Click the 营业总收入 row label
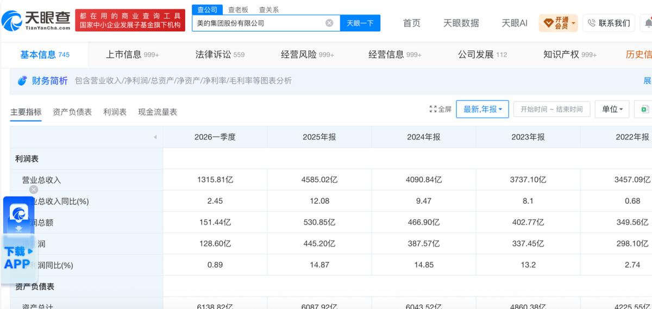This screenshot has height=309, width=652. 42,180
